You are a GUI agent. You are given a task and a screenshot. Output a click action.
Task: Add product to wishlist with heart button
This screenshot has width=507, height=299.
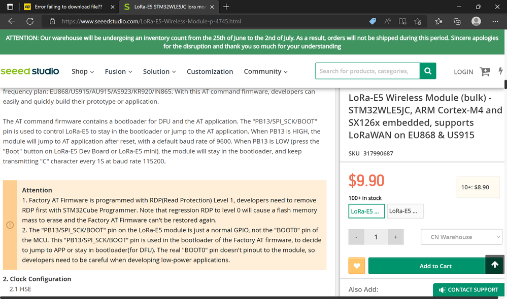[357, 266]
